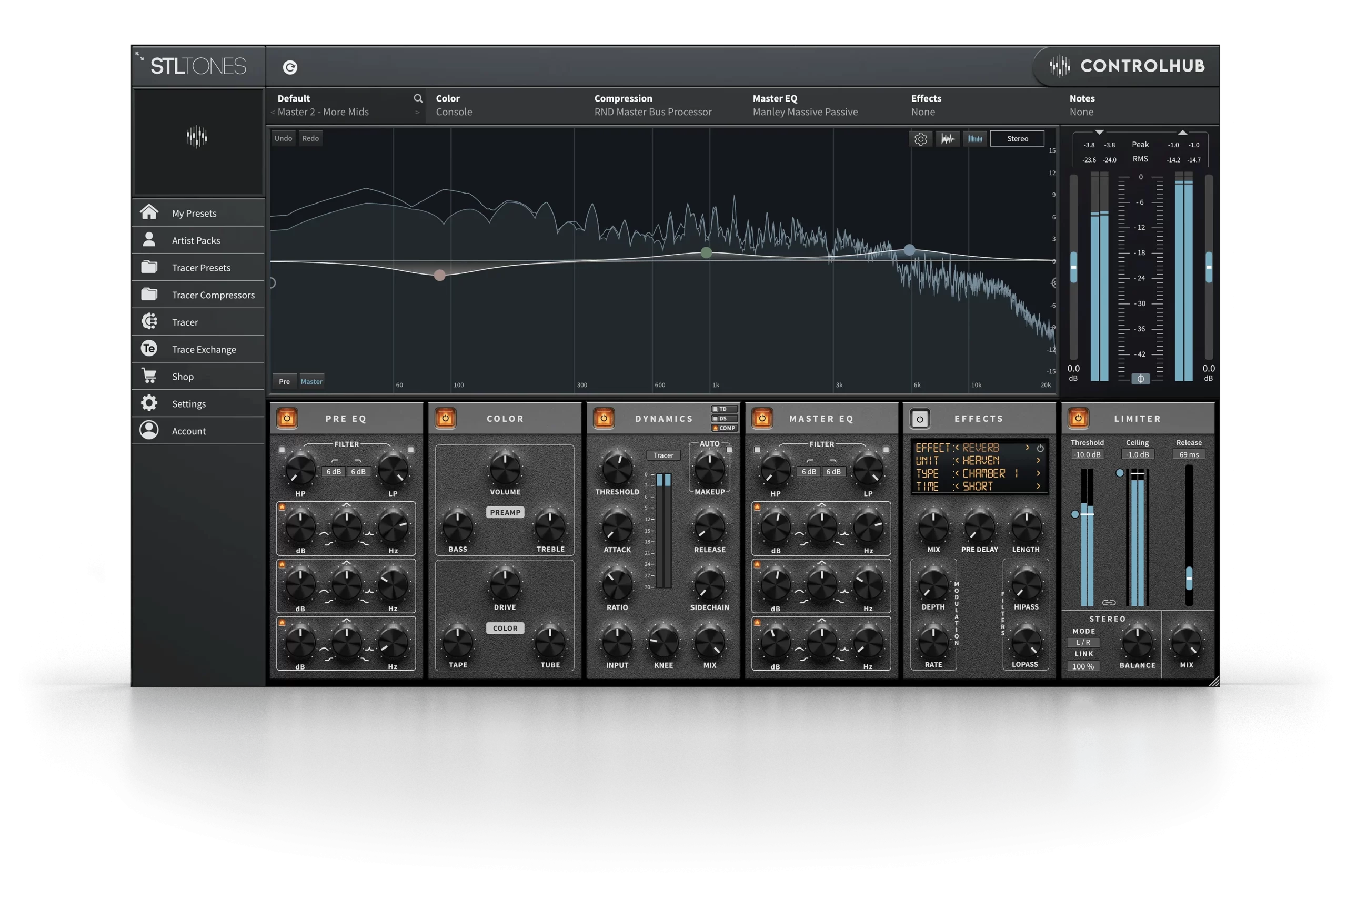The height and width of the screenshot is (922, 1347).
Task: Click the COLOR button between Tape and Tube
Action: [505, 628]
